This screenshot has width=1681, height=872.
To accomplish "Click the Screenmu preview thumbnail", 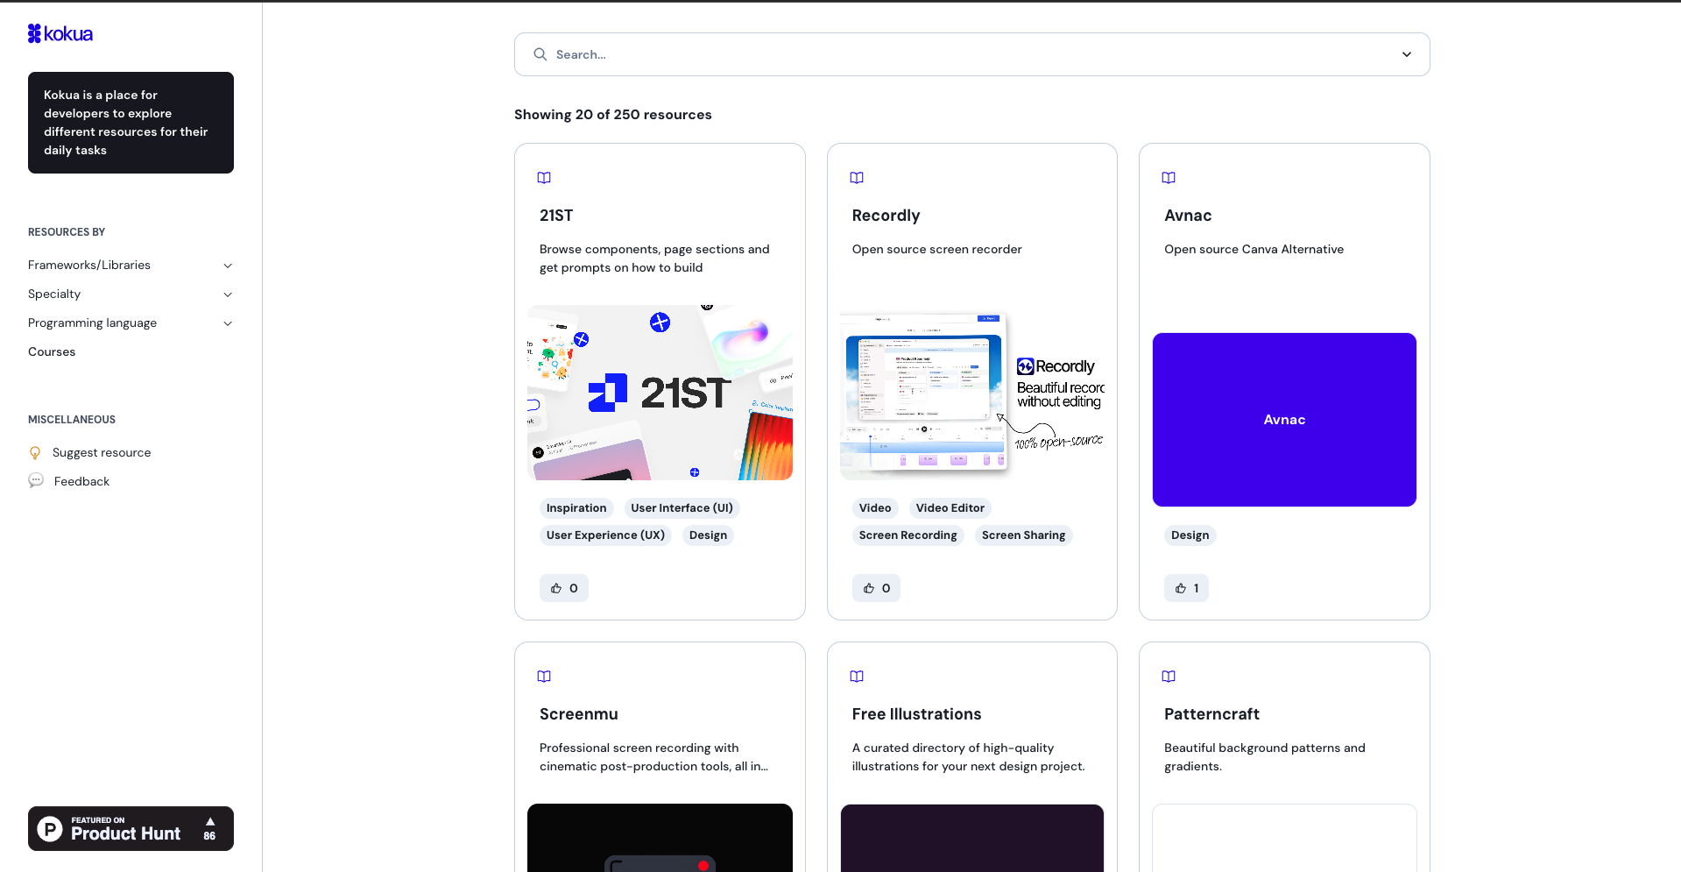I will [660, 838].
